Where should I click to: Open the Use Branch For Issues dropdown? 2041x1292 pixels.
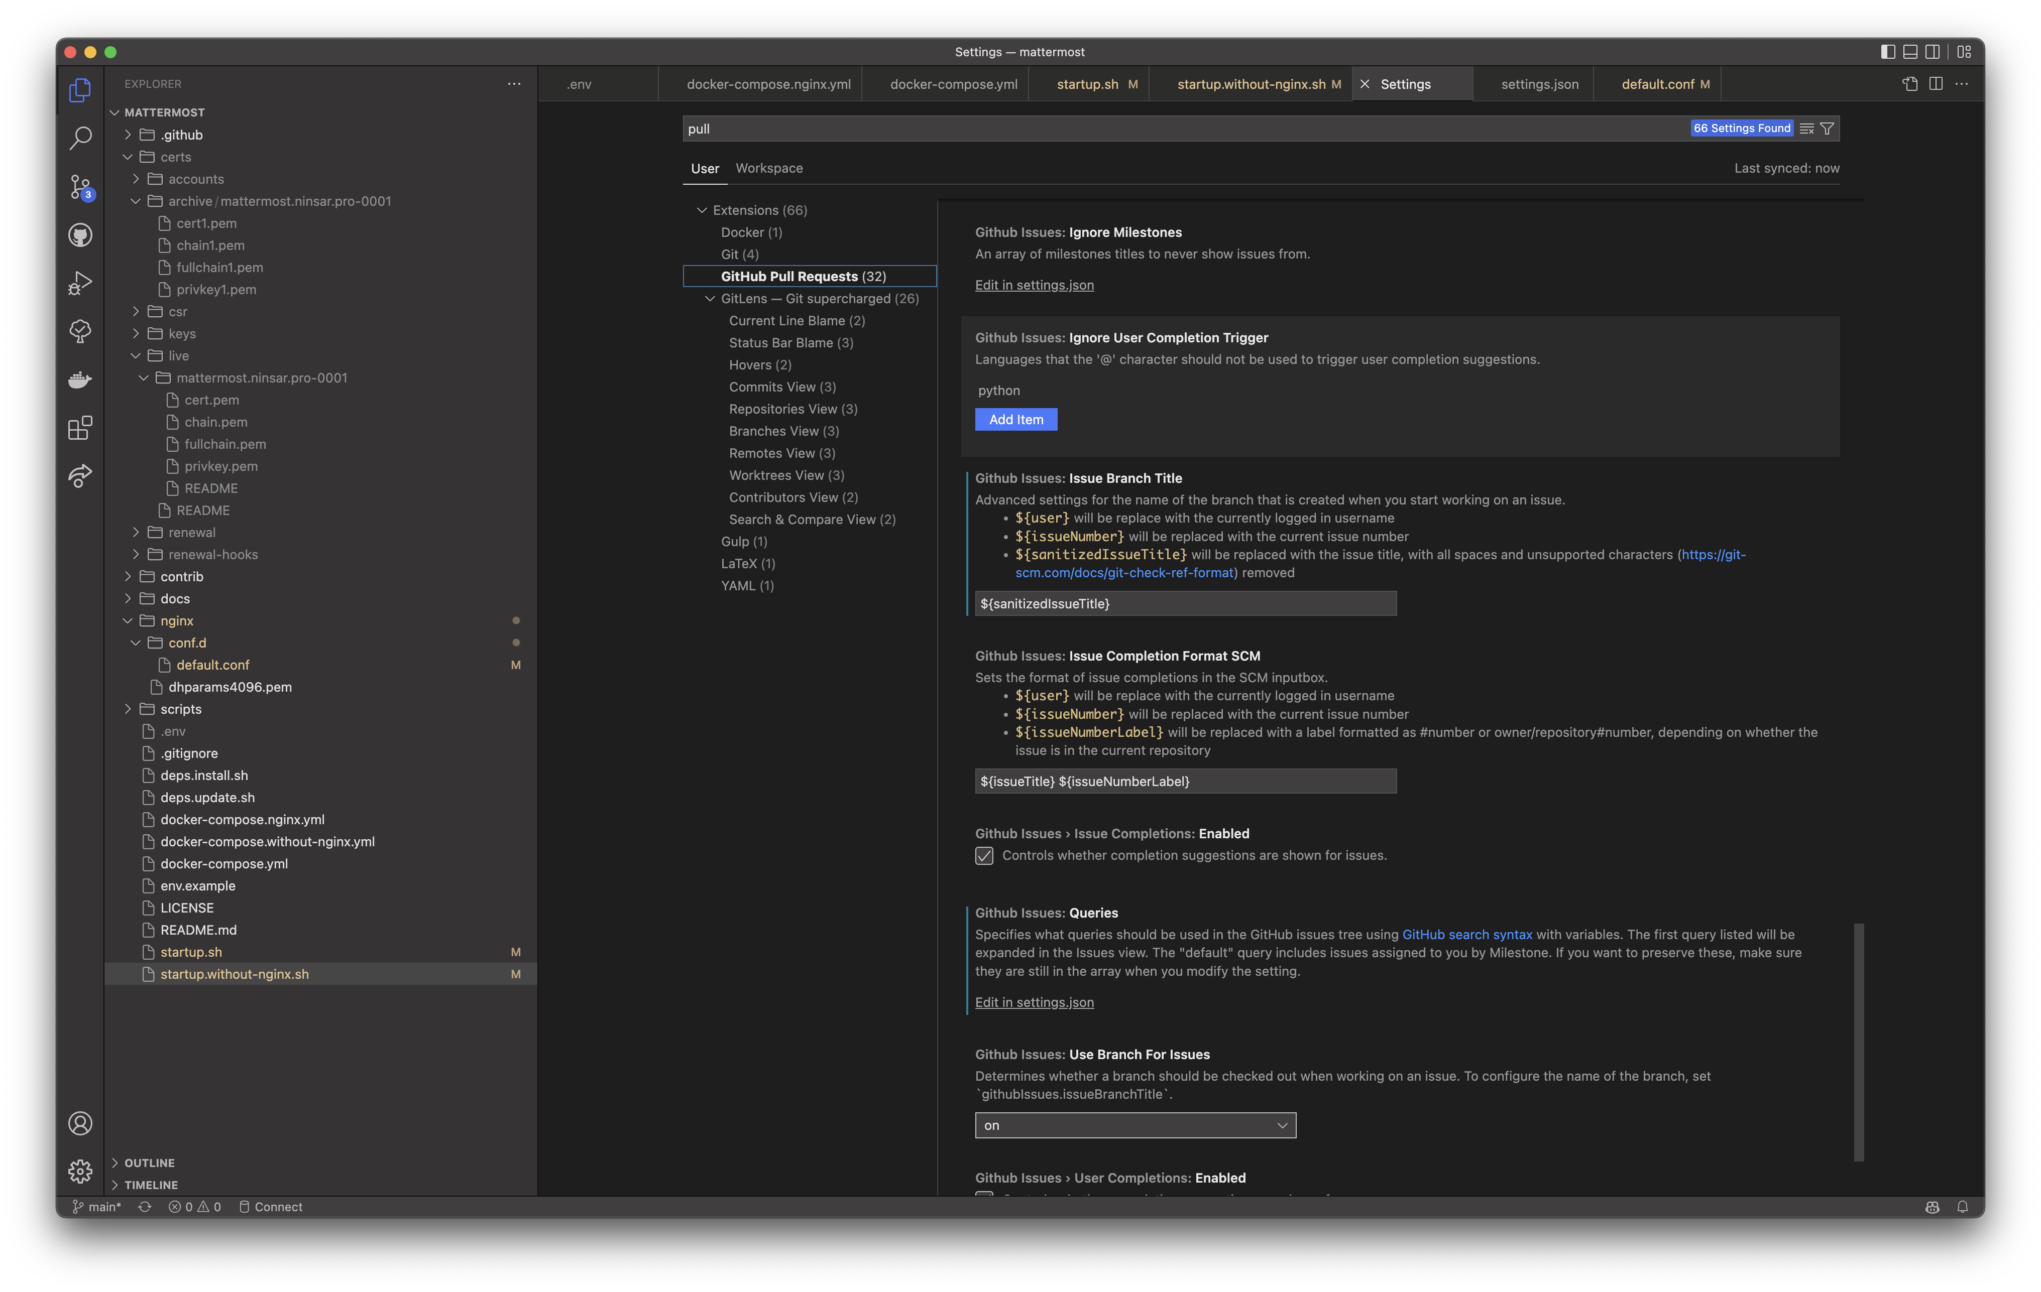tap(1135, 1125)
